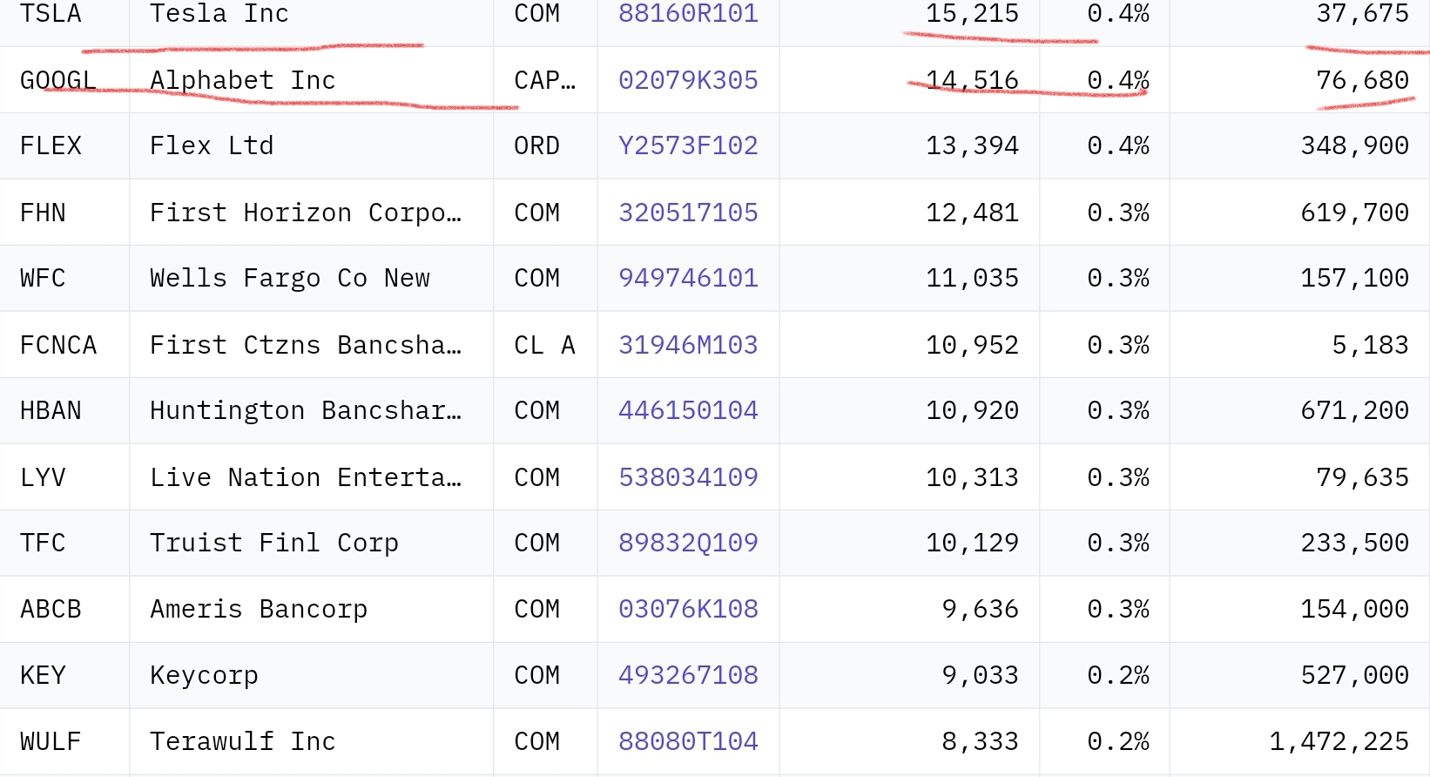Click the value 12,481 for First Horizon
The width and height of the screenshot is (1430, 777).
coord(972,213)
